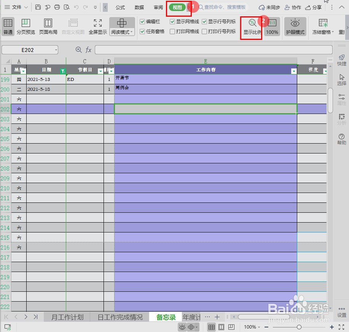Click the zoom magnifier icon beside fx
This screenshot has width=349, height=332.
[78, 49]
